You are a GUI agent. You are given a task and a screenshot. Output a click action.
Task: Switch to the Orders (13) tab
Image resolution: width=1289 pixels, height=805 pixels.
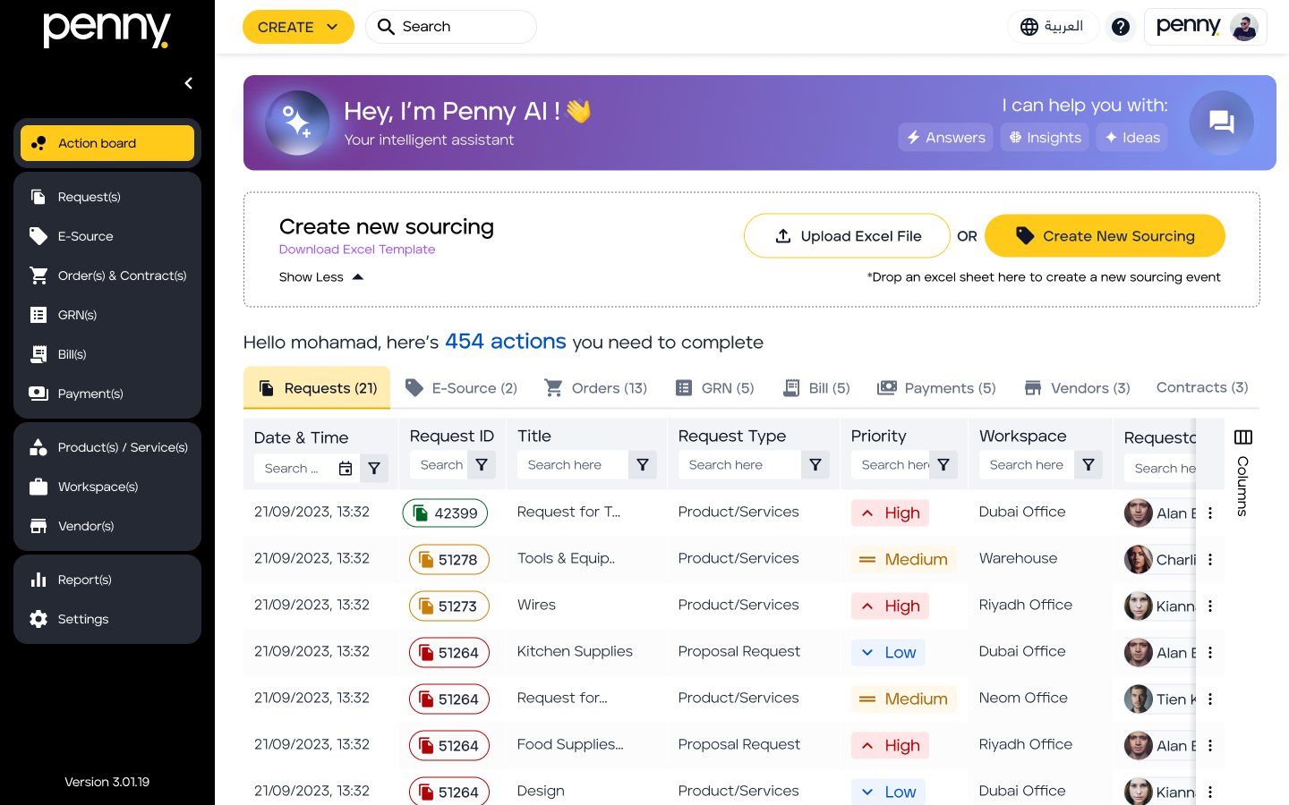(x=596, y=388)
